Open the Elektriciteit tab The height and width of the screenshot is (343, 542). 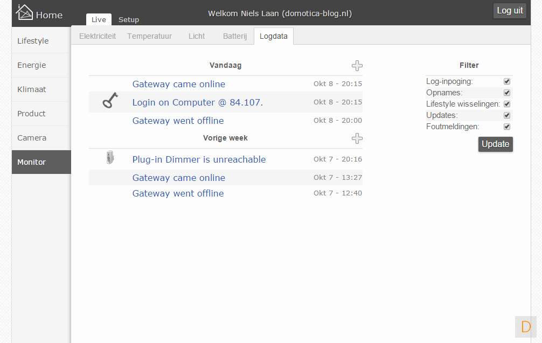[98, 36]
